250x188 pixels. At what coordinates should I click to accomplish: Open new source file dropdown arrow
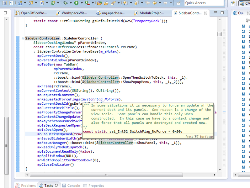click(x=47, y=3)
